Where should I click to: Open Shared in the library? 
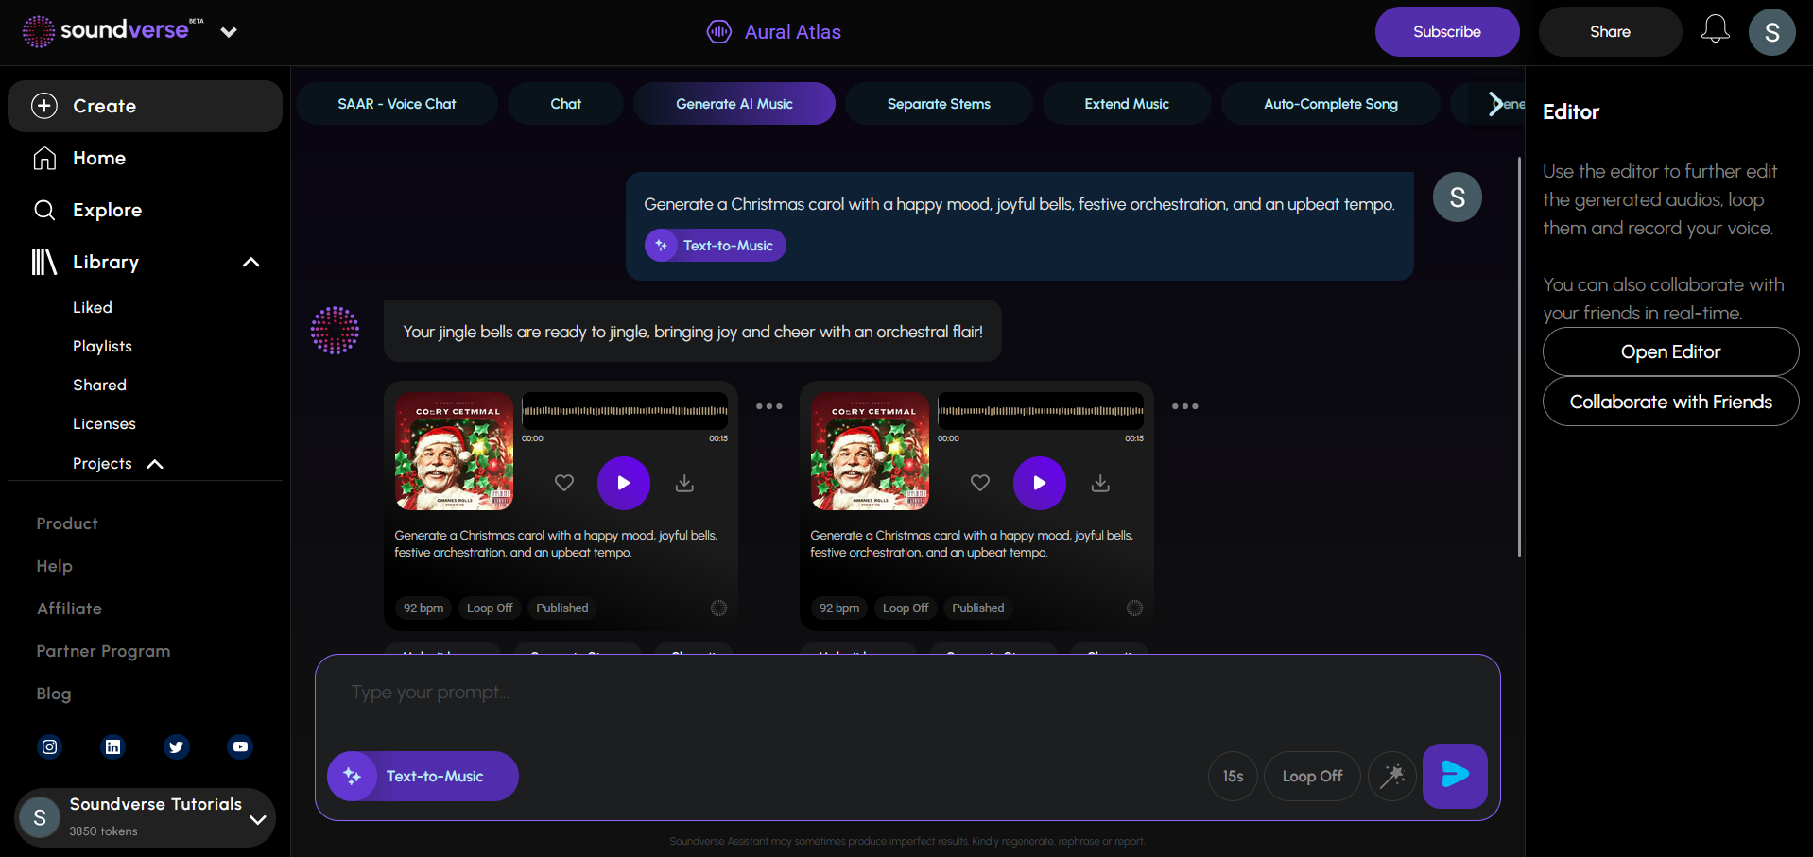tap(99, 385)
